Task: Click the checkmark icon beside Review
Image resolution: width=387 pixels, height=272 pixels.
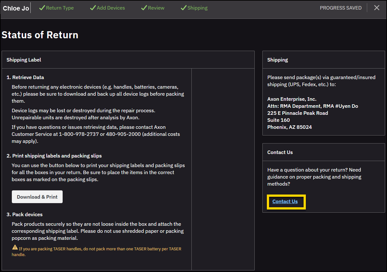Action: click(x=144, y=8)
